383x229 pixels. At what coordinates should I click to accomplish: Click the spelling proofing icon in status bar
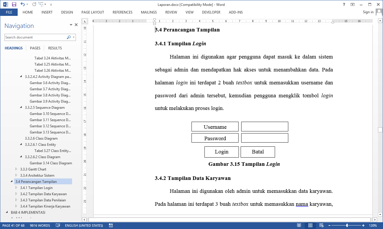coord(58,225)
